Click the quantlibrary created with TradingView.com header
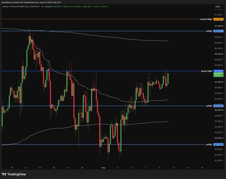226x179 pixels. [31, 2]
